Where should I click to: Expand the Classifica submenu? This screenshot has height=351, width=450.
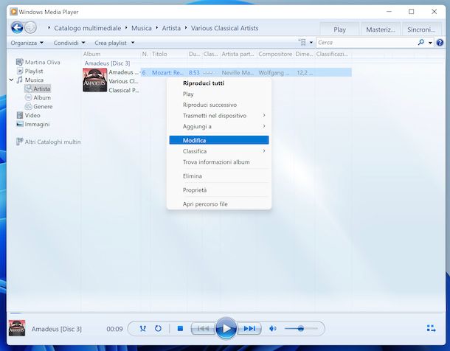219,151
